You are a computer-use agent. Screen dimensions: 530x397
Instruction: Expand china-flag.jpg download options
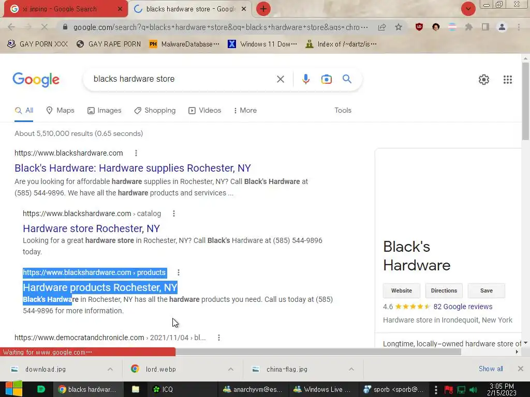(x=351, y=369)
